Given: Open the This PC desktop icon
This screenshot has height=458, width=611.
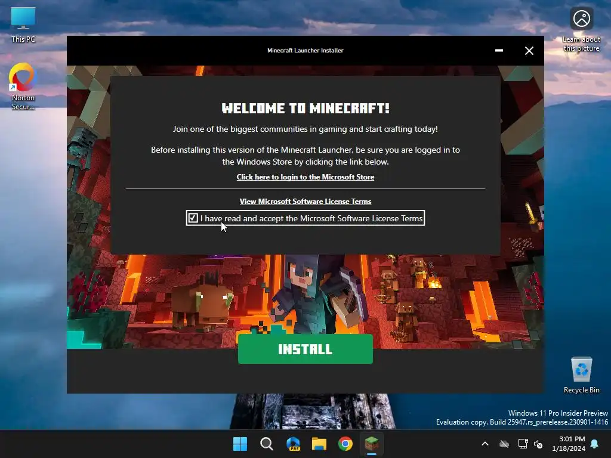Looking at the screenshot, I should coord(23,25).
